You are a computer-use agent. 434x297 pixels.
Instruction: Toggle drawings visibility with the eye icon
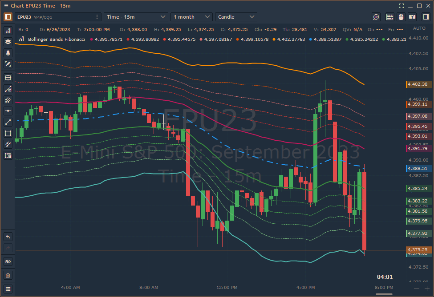tap(8, 261)
